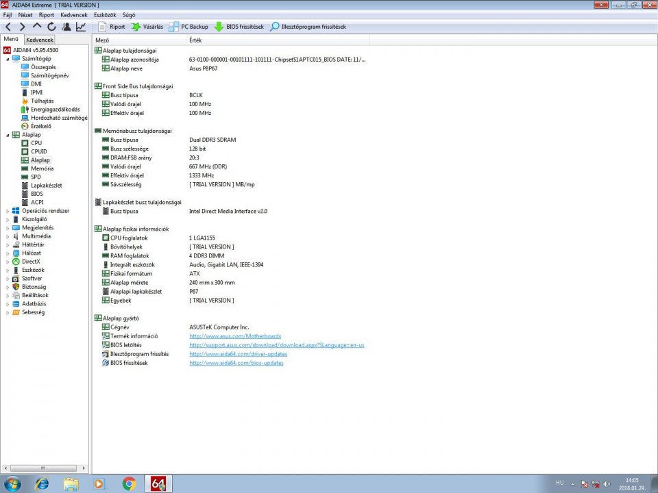Expand the Hálózat node
Image resolution: width=658 pixels, height=493 pixels.
pos(8,253)
